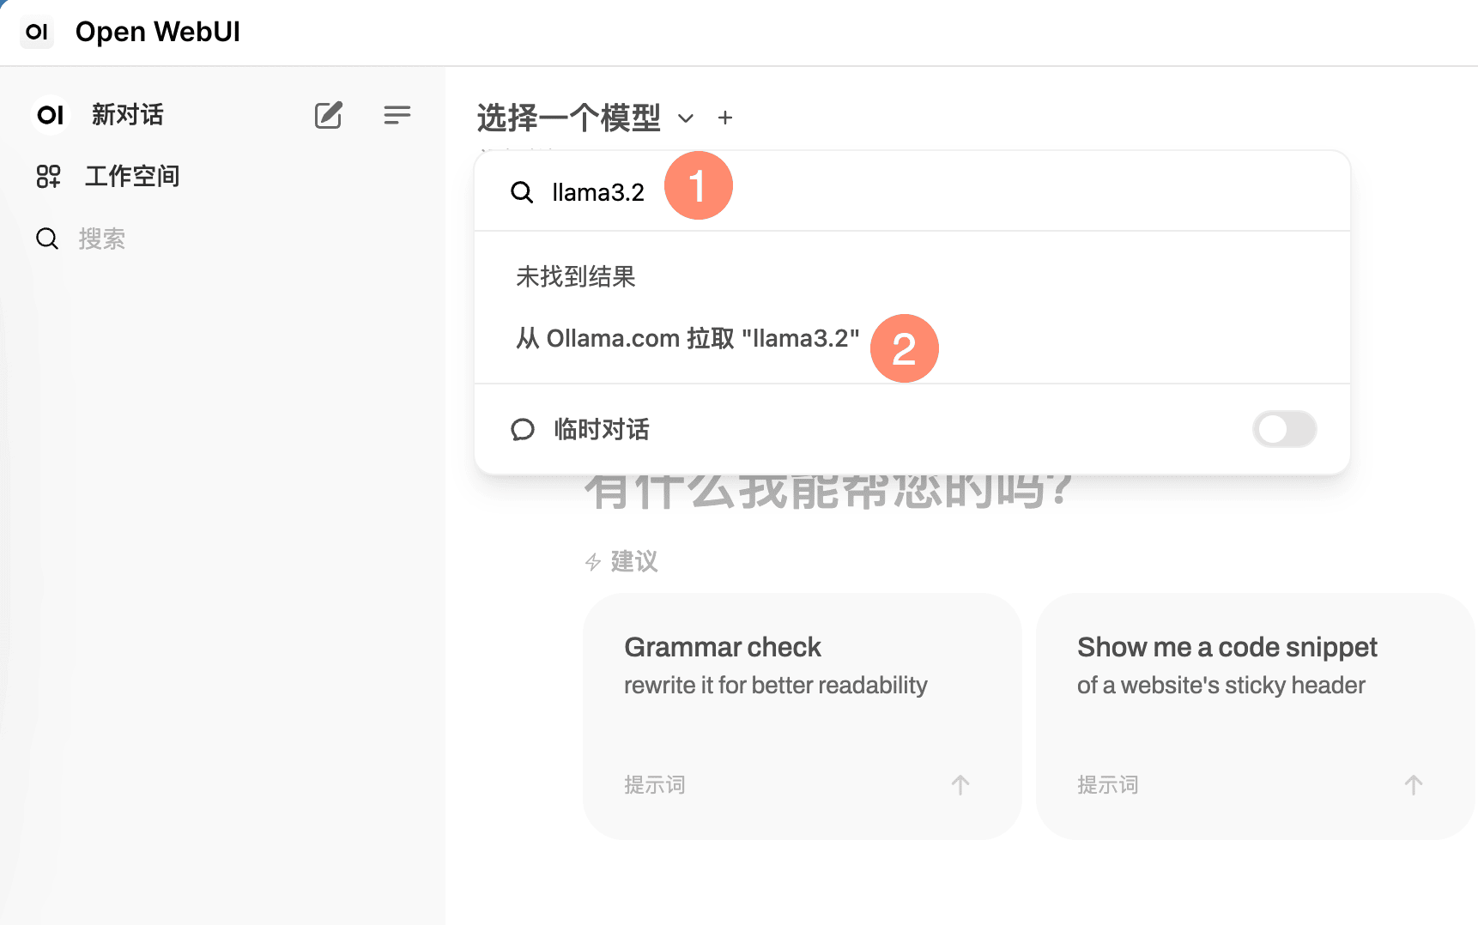Click the plus icon next to the model selector
1478x925 pixels.
(725, 118)
